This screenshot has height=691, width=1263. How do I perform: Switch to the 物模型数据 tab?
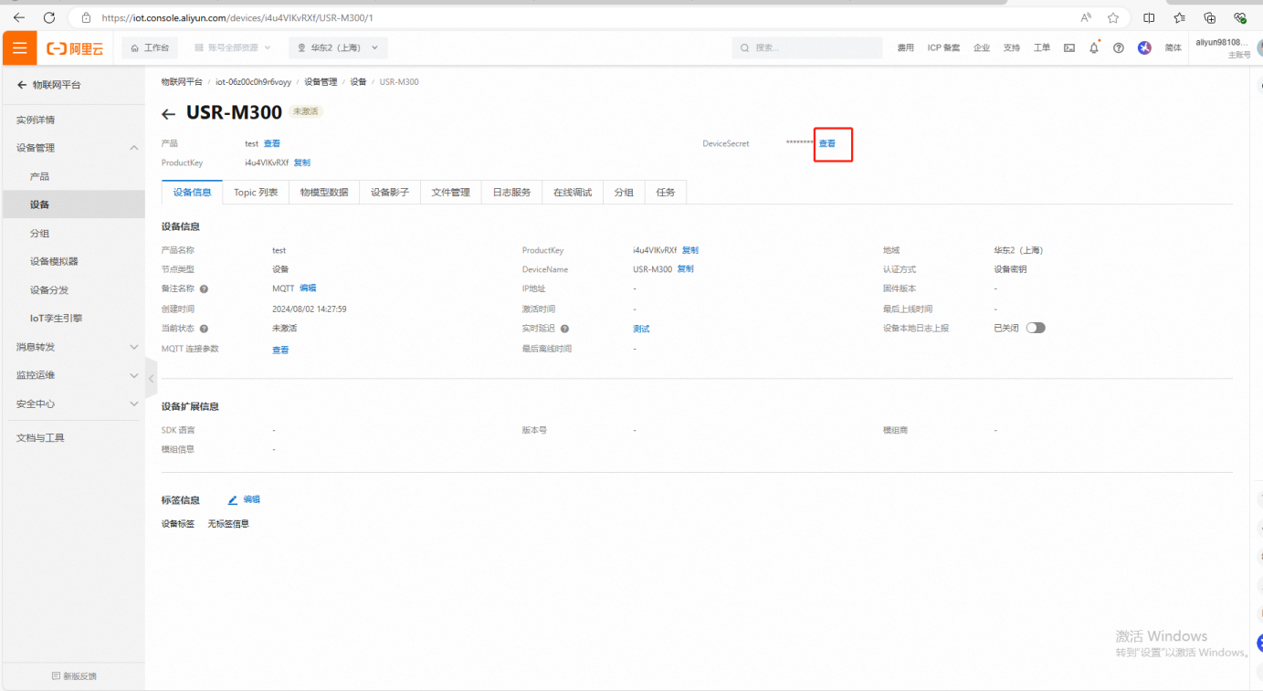click(324, 193)
